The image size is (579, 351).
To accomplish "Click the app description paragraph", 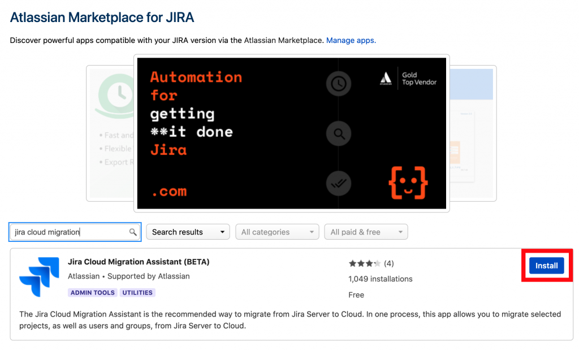I will (x=290, y=320).
